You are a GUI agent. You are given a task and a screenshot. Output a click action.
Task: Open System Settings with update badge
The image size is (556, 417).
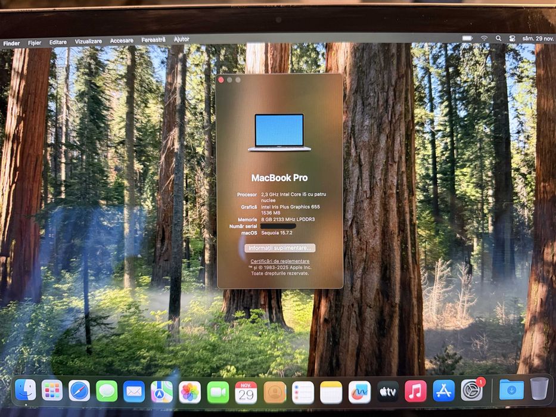coord(472,390)
